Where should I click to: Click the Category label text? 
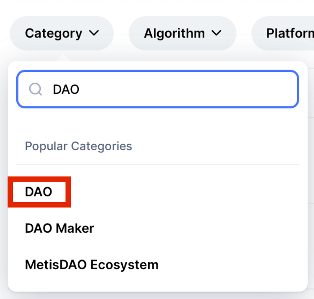(53, 33)
